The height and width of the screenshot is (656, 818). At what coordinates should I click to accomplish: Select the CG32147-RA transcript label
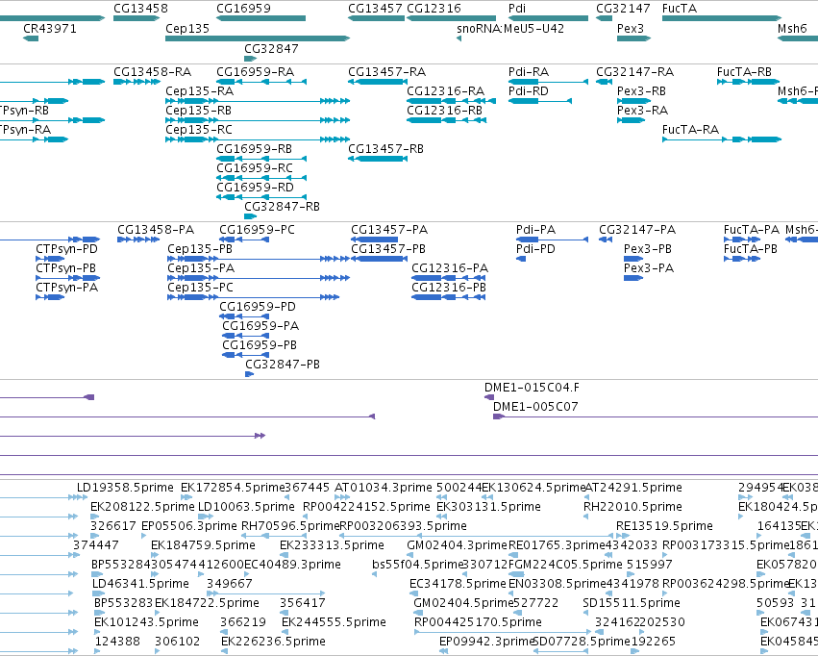(635, 71)
